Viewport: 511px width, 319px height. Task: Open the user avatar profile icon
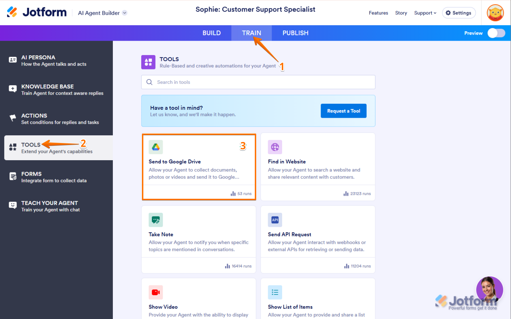coord(495,13)
